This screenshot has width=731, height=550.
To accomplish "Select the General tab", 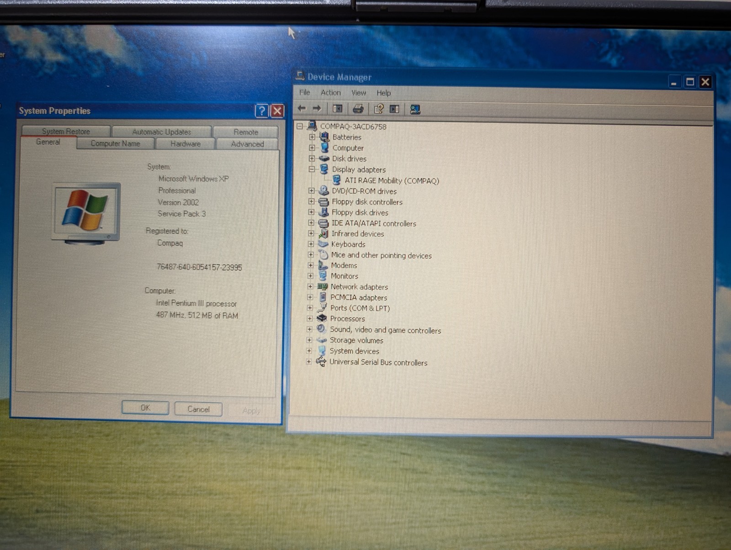I will coord(48,142).
